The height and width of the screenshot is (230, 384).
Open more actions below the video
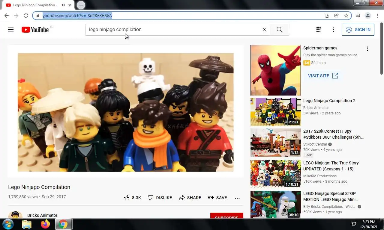[x=237, y=198]
